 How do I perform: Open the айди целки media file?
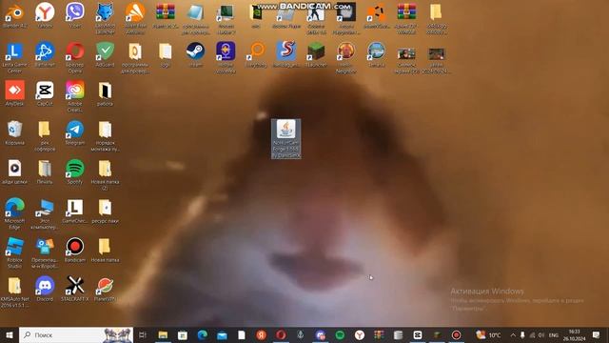tap(15, 171)
